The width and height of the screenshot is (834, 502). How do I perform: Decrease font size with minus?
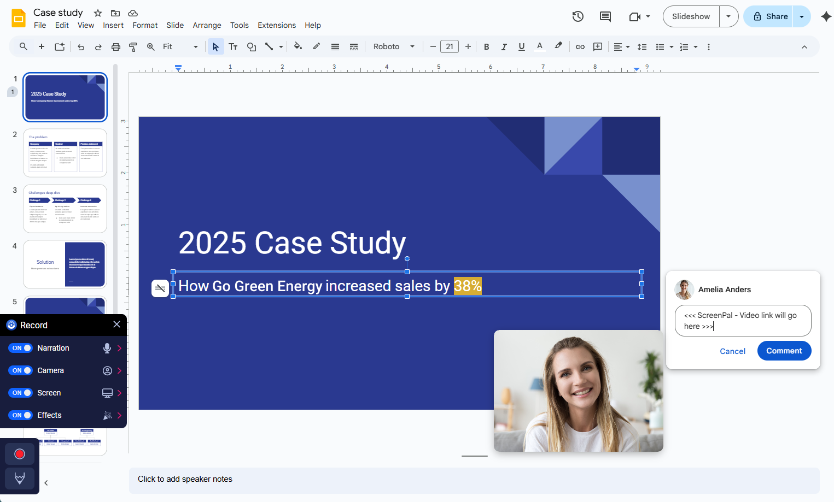pyautogui.click(x=433, y=47)
